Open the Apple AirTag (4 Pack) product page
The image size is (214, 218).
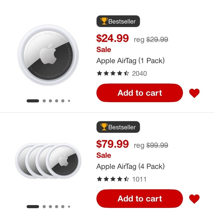(131, 166)
